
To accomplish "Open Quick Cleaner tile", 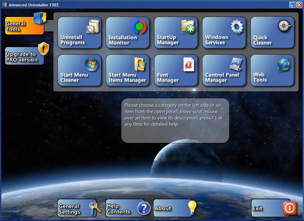I will point(272,32).
